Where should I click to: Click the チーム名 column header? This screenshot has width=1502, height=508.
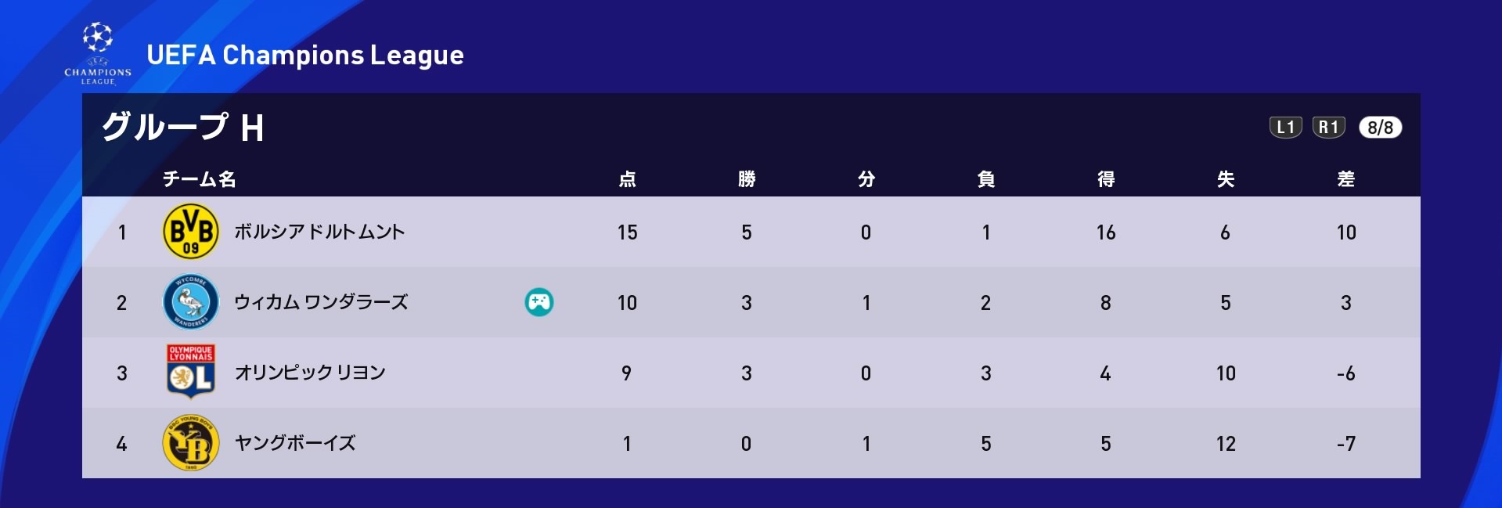tap(199, 179)
